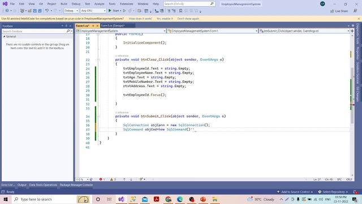Click the split editor plus button
This screenshot has width=362, height=204.
(x=352, y=31)
